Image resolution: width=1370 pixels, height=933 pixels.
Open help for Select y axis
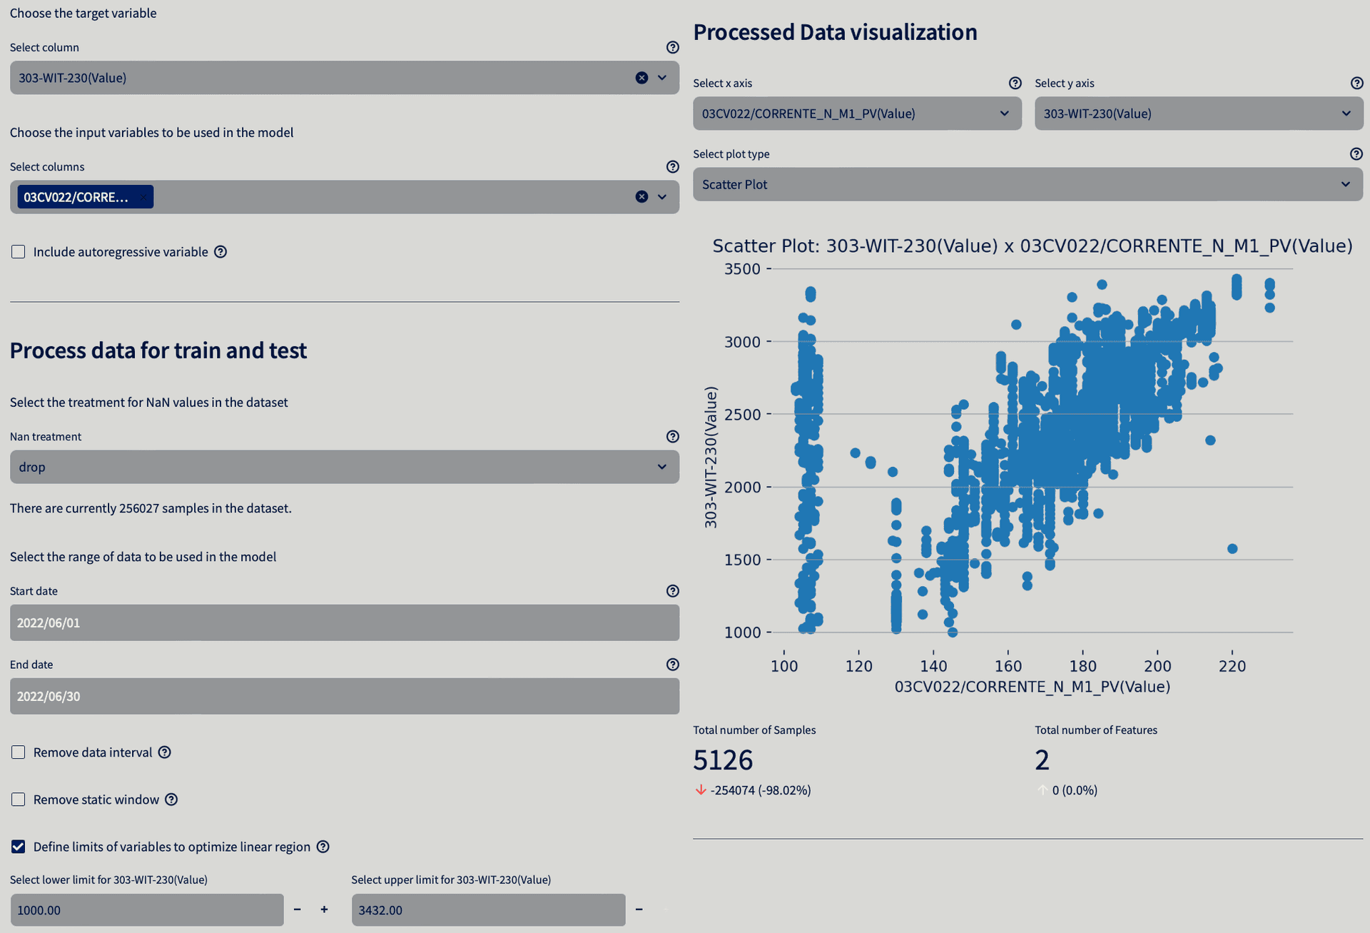pyautogui.click(x=1356, y=83)
